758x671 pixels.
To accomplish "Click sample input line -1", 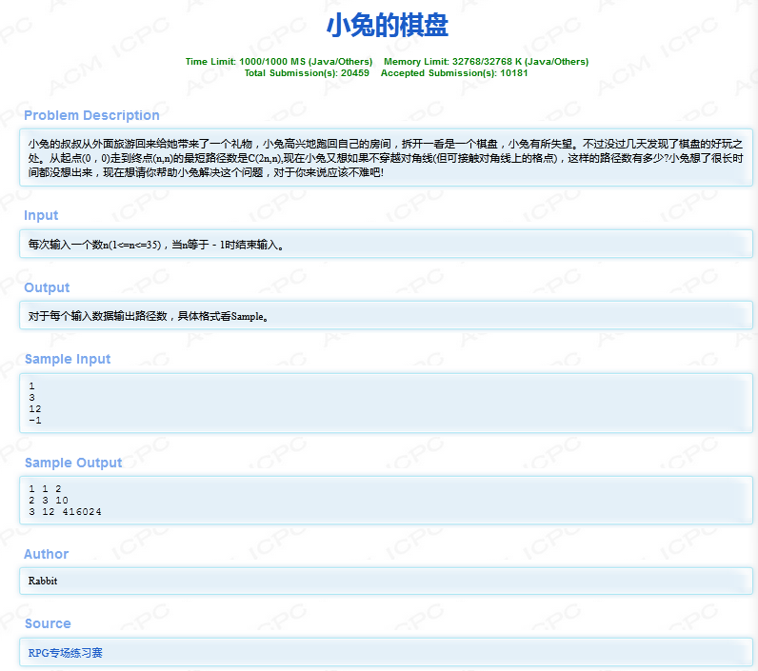I will click(35, 421).
